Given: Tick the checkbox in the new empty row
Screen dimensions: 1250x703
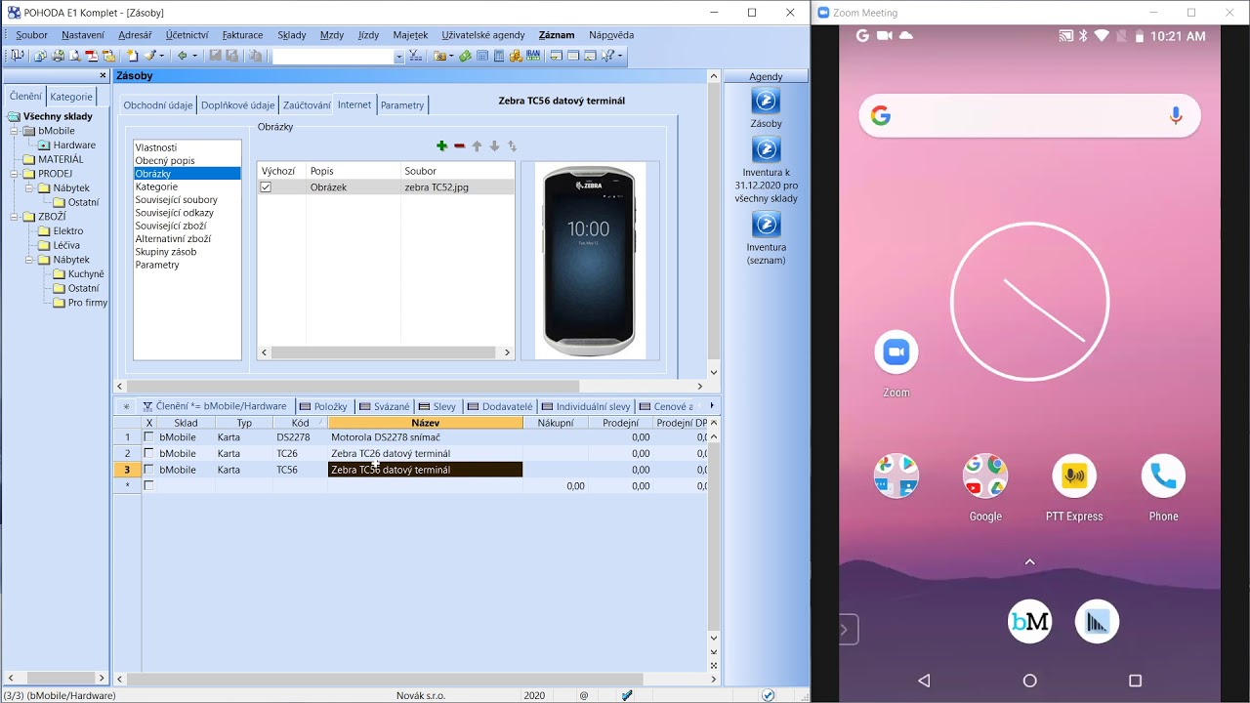Looking at the screenshot, I should point(148,485).
